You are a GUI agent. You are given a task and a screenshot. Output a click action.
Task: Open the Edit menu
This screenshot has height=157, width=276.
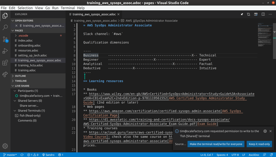12,8
